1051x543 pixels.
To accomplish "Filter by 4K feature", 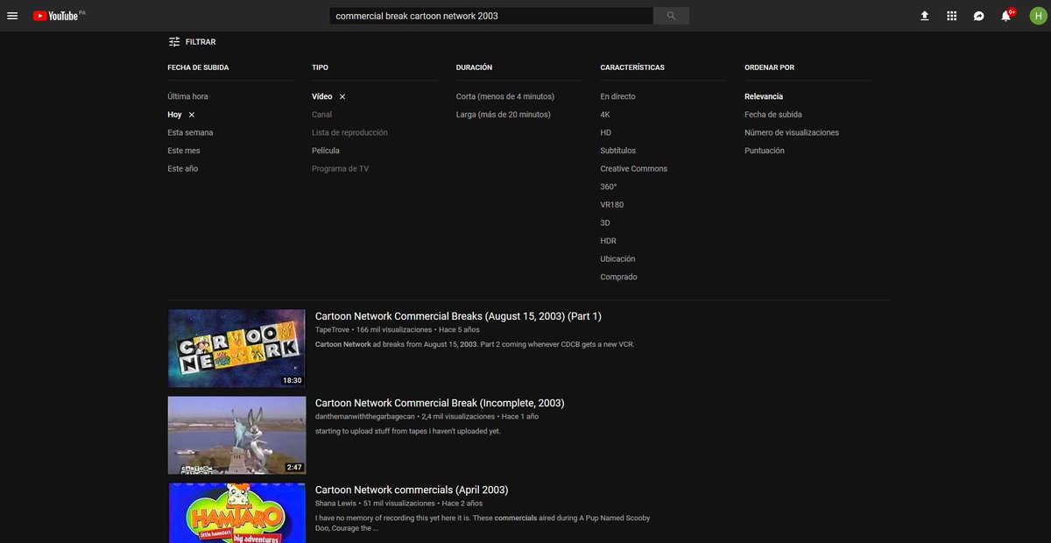I will [605, 115].
